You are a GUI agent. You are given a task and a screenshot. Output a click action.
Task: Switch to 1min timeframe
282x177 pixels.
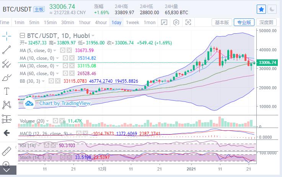19,23
